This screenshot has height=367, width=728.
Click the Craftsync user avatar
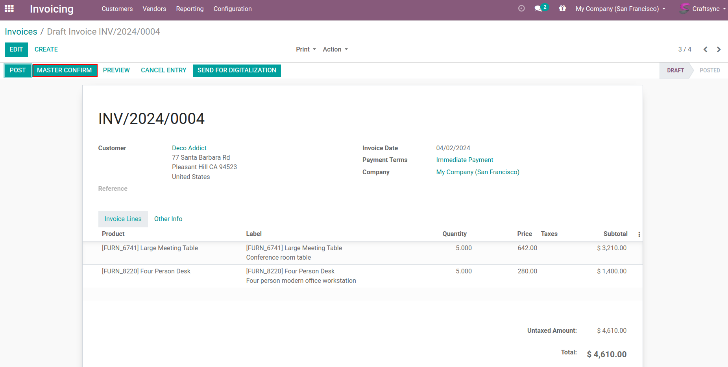(x=684, y=8)
